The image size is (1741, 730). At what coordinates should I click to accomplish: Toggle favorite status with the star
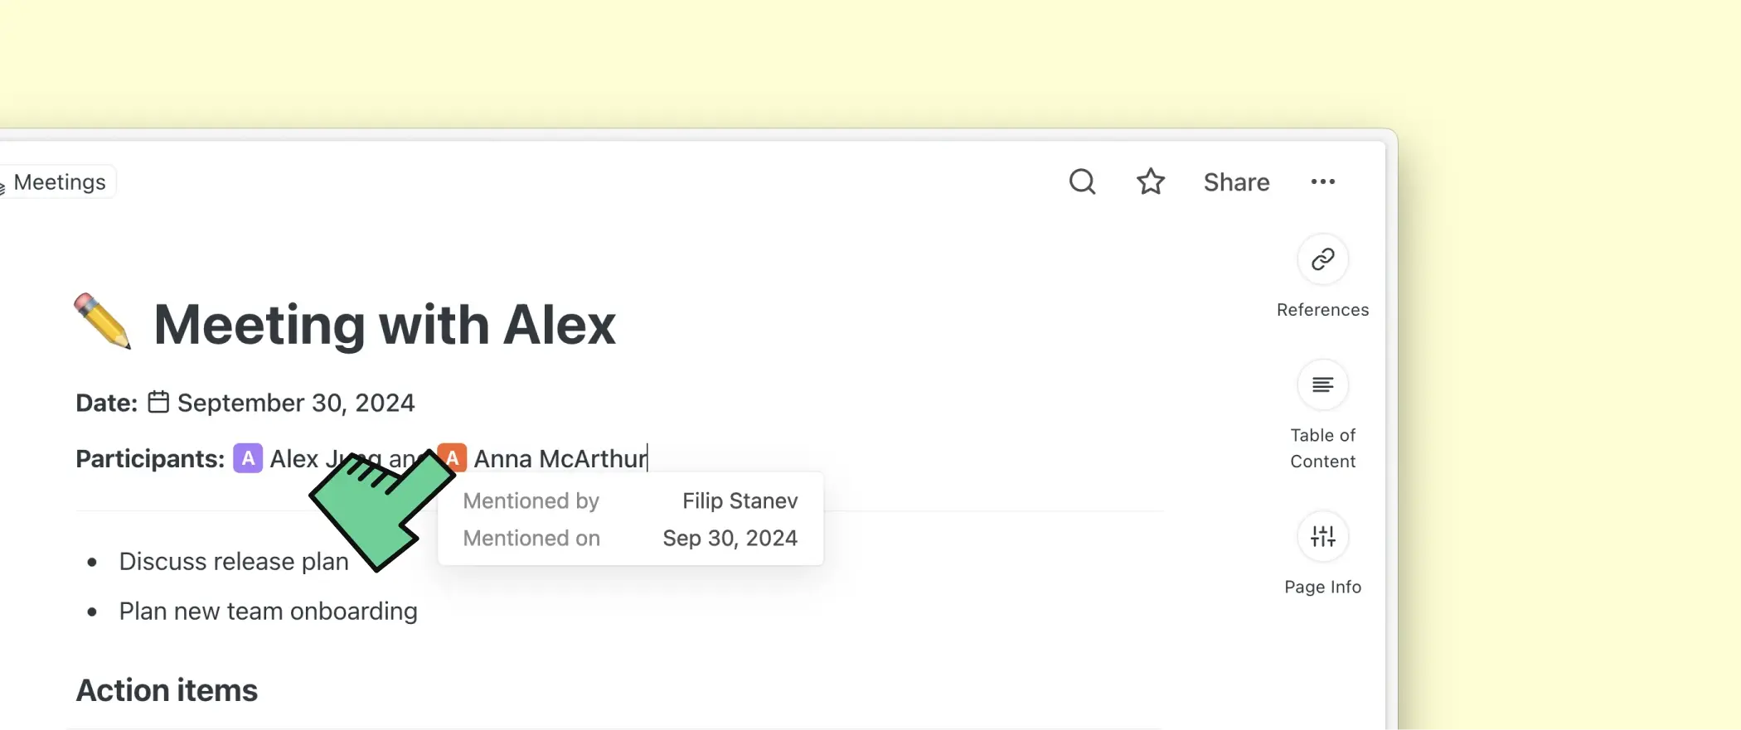[x=1151, y=181]
